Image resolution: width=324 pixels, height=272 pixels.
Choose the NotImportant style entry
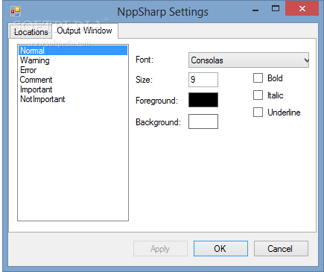(73, 99)
